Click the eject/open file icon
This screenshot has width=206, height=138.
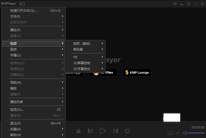click(78, 131)
